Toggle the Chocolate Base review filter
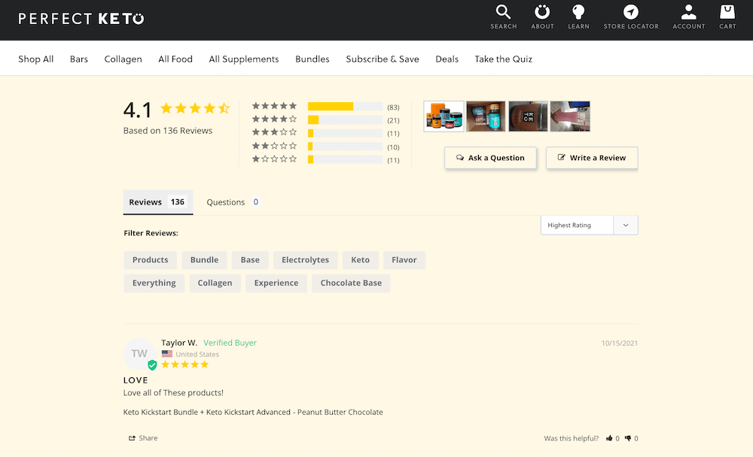The height and width of the screenshot is (457, 753). 351,283
